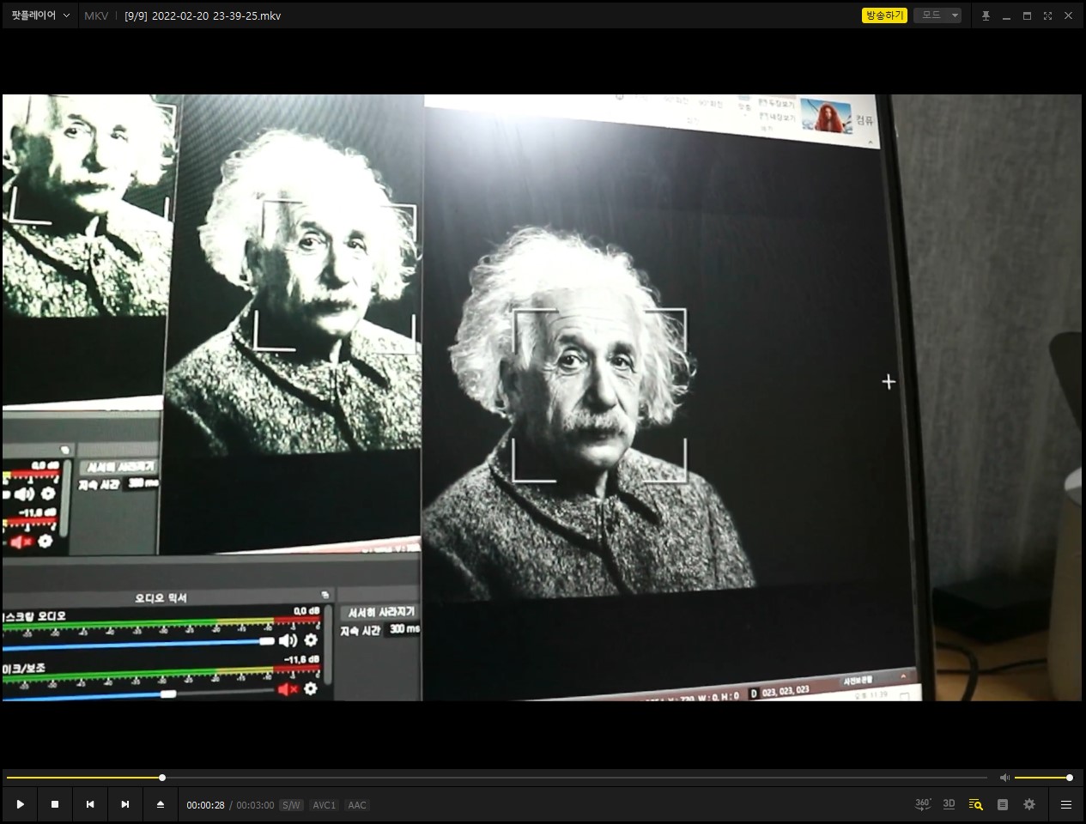Start playback with the Play button

coord(20,804)
